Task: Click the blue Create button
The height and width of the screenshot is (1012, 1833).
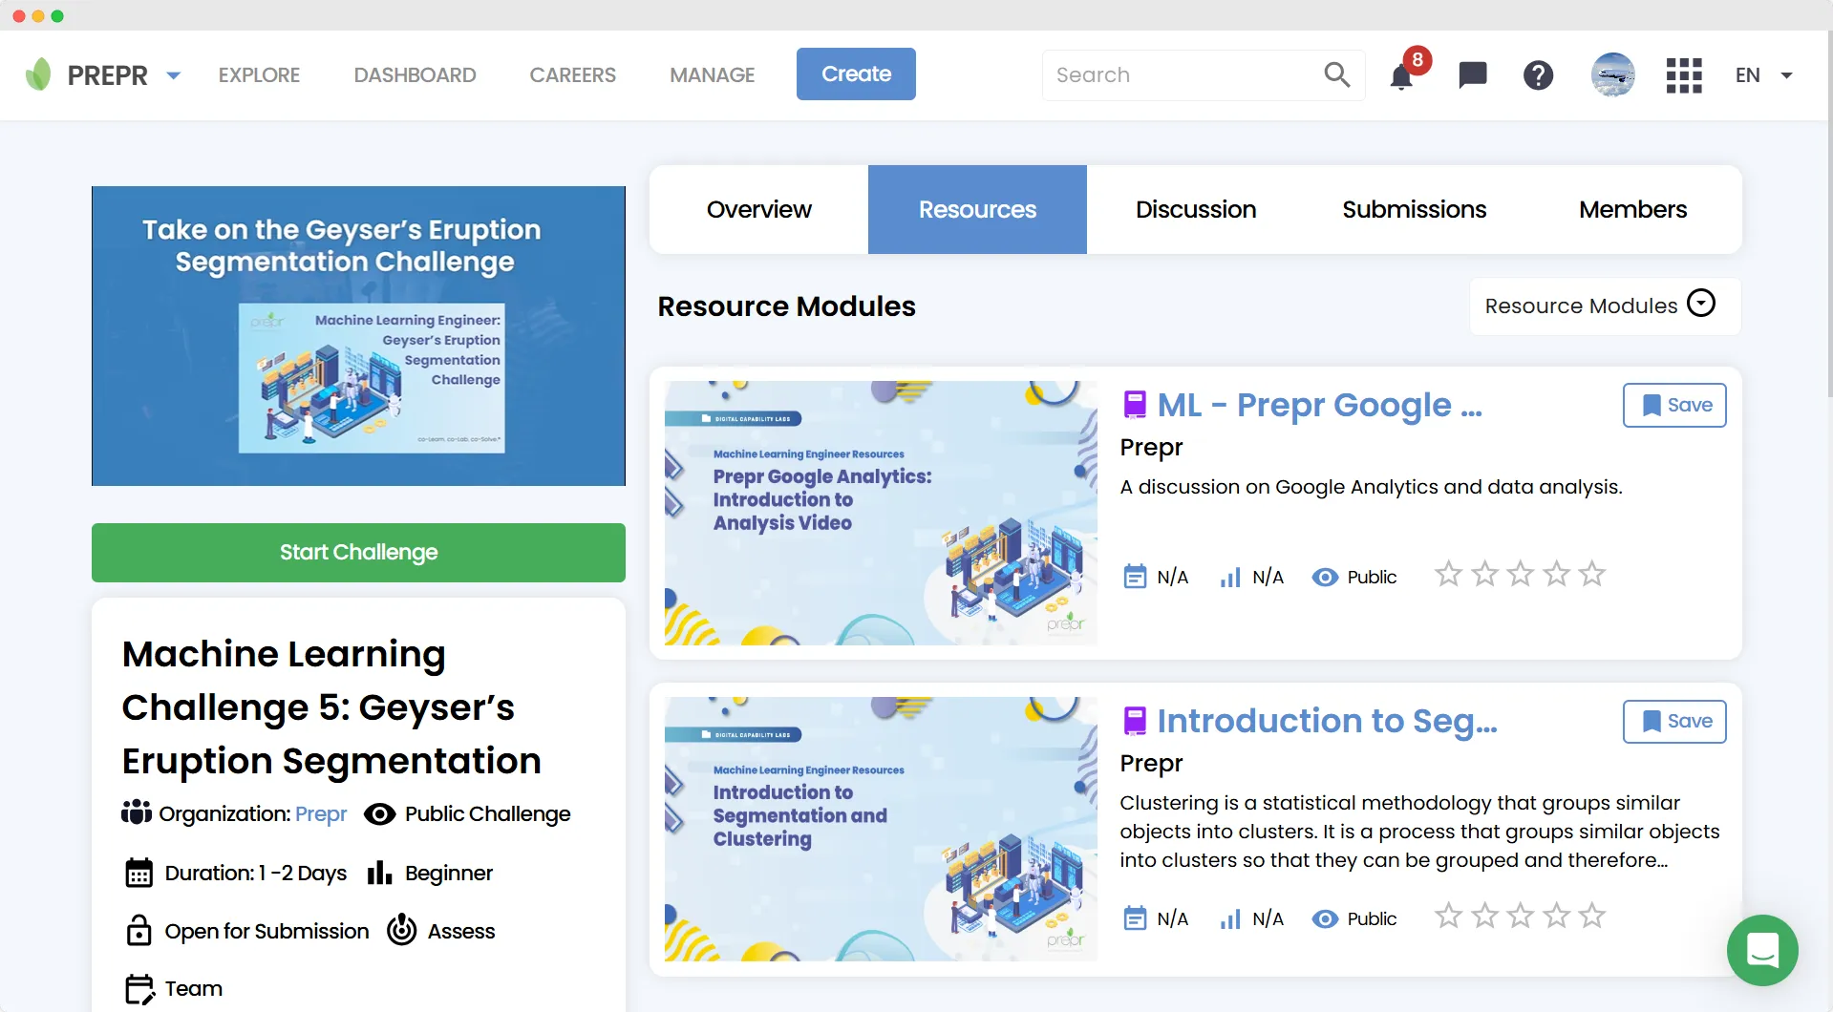Action: click(856, 74)
